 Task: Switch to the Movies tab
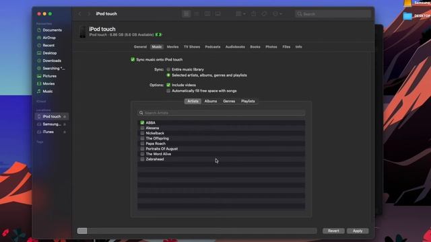click(172, 47)
